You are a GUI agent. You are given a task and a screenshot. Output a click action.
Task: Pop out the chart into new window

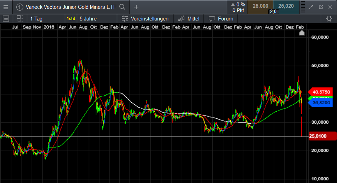[321, 7]
